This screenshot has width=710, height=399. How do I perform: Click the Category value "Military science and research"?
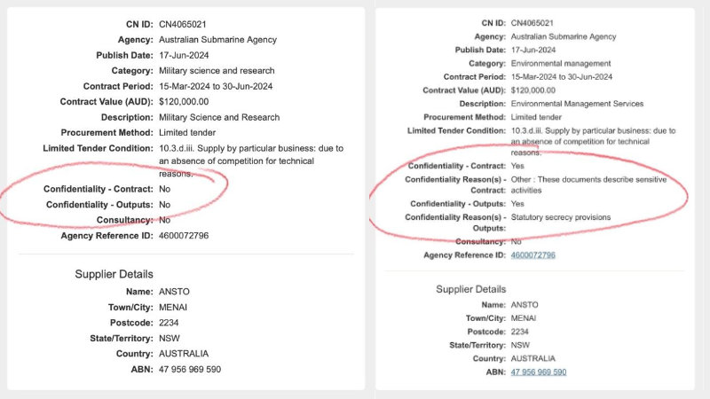click(216, 70)
